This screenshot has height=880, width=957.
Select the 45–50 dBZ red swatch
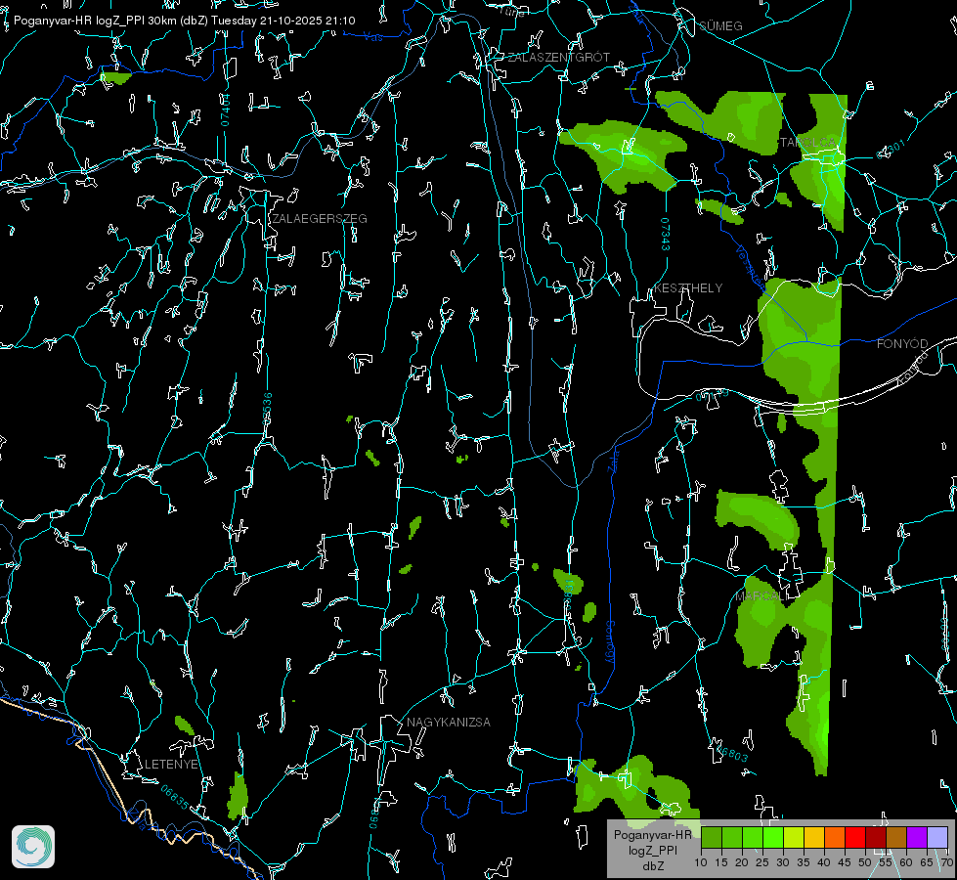[855, 837]
